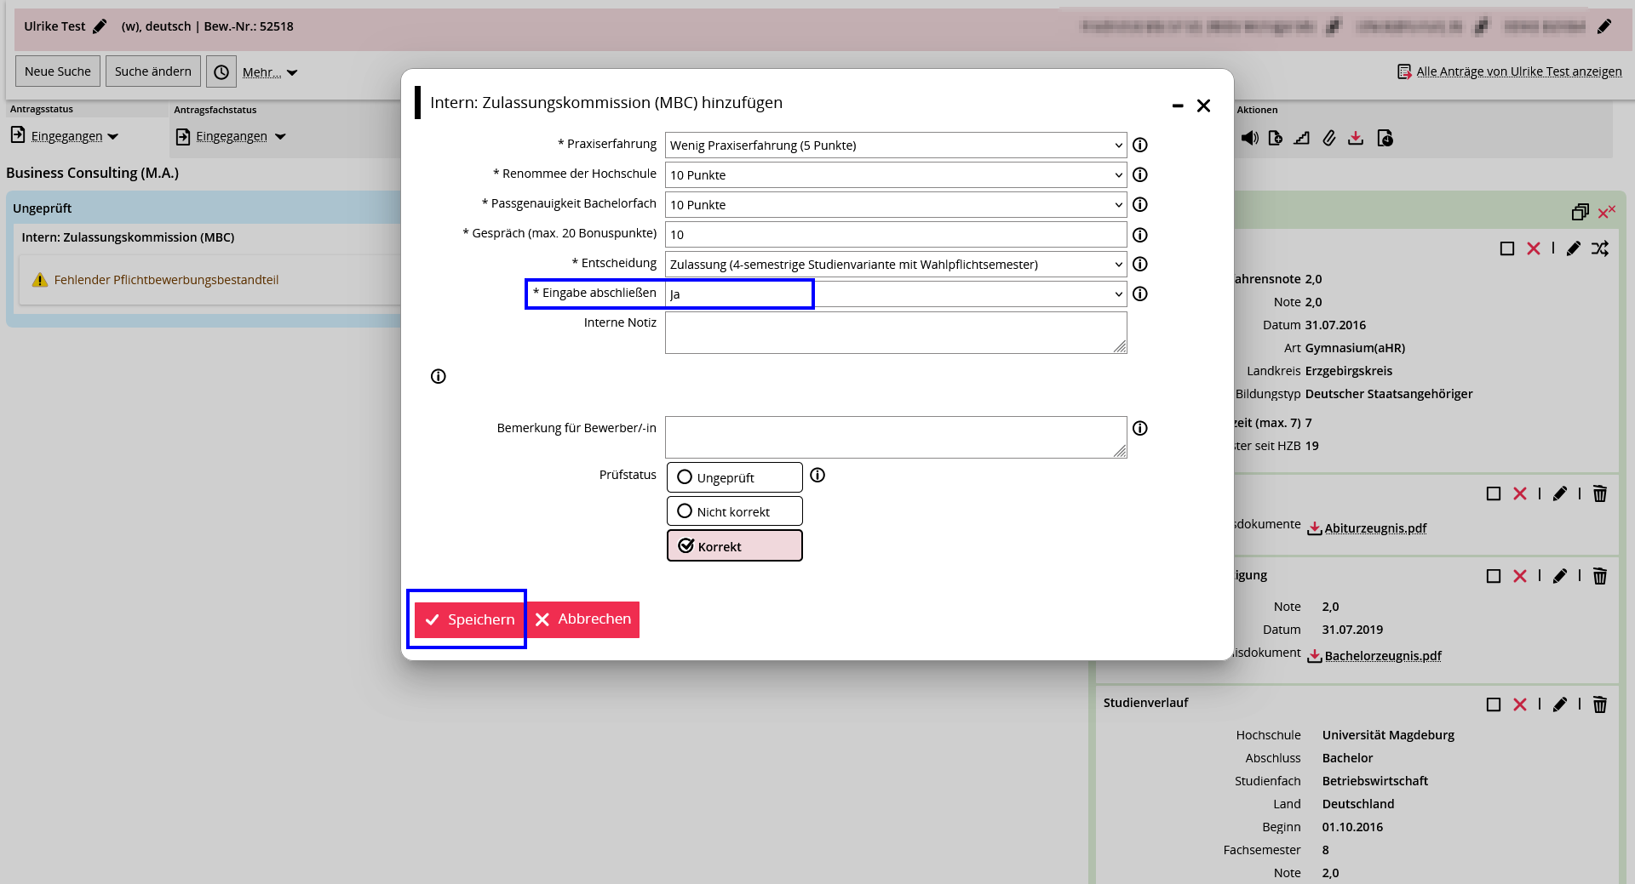Click the info icon beside Bemerkung für Bewerber/-in
1635x884 pixels.
point(1139,429)
